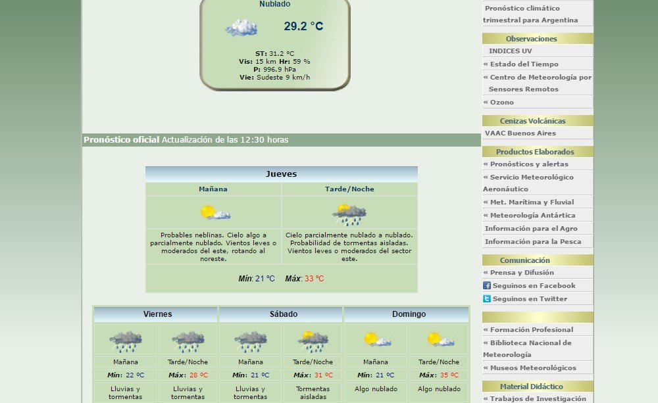Open Pronóstico climático trimestral para Argentina
This screenshot has width=658, height=403.
point(530,14)
